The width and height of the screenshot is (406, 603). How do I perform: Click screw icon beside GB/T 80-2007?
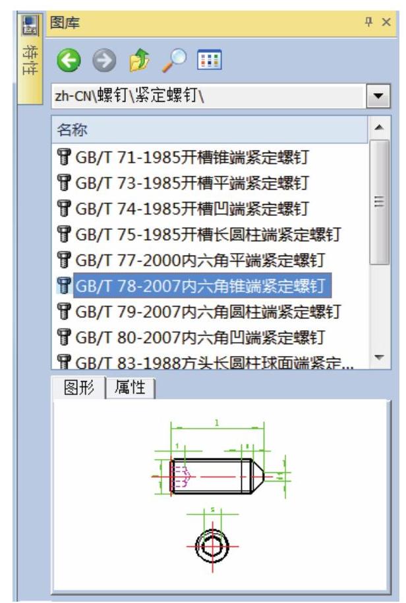point(64,337)
